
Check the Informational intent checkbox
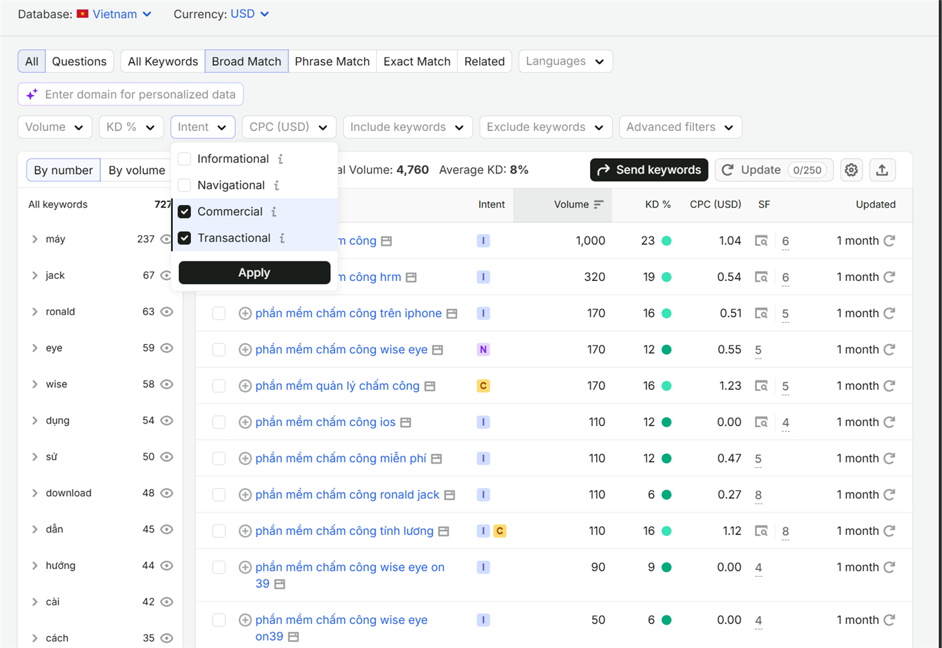[x=184, y=159]
